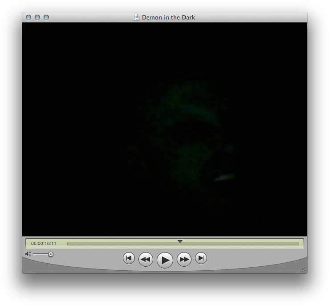Mute audio via the speaker icon
This screenshot has height=305, width=329.
[x=28, y=254]
